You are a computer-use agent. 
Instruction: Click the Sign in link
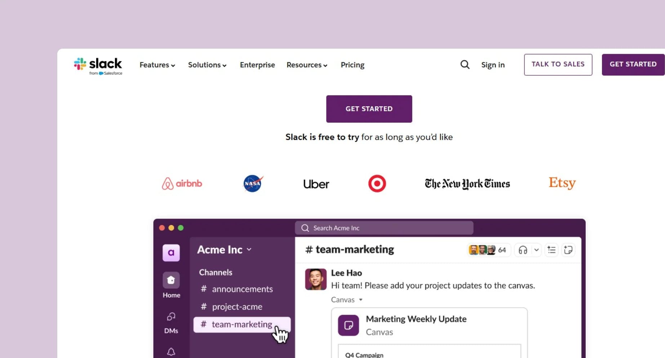click(493, 65)
